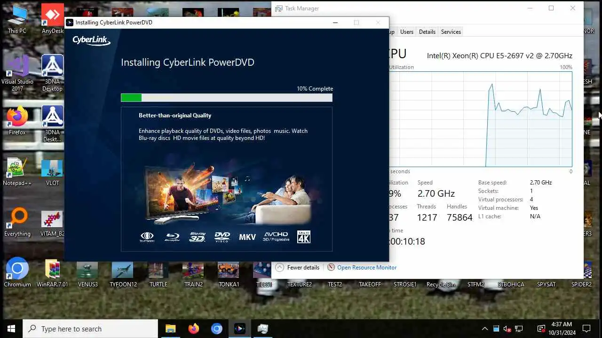Image resolution: width=602 pixels, height=338 pixels.
Task: Click the network tray icon
Action: pos(519,329)
